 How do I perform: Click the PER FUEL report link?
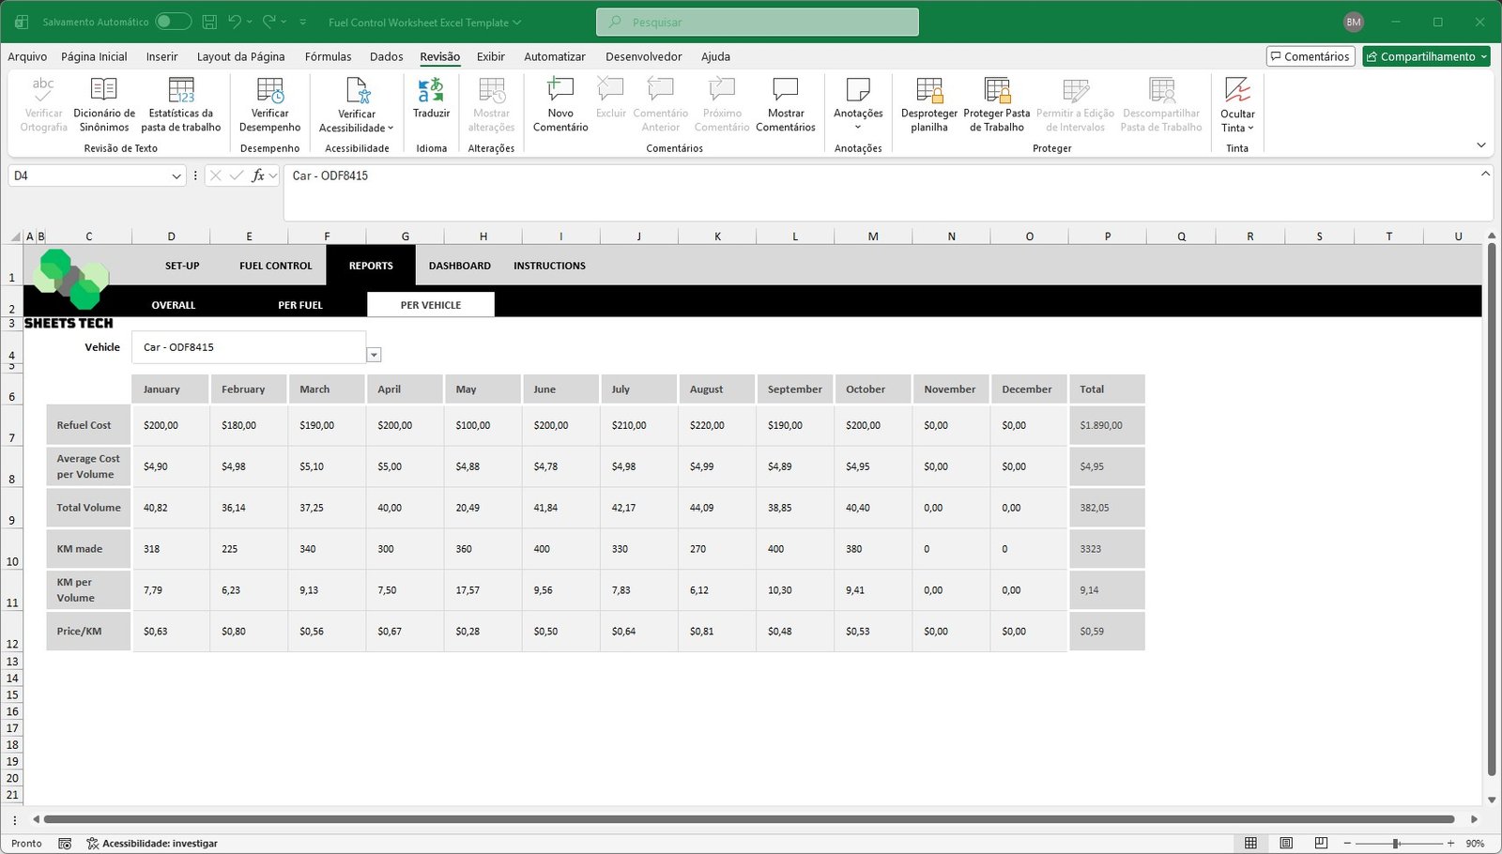coord(299,305)
